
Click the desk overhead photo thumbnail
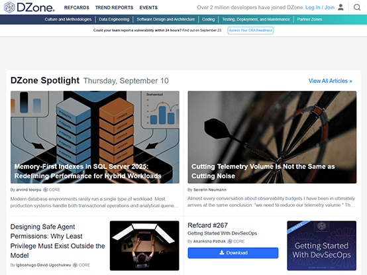pos(144,245)
